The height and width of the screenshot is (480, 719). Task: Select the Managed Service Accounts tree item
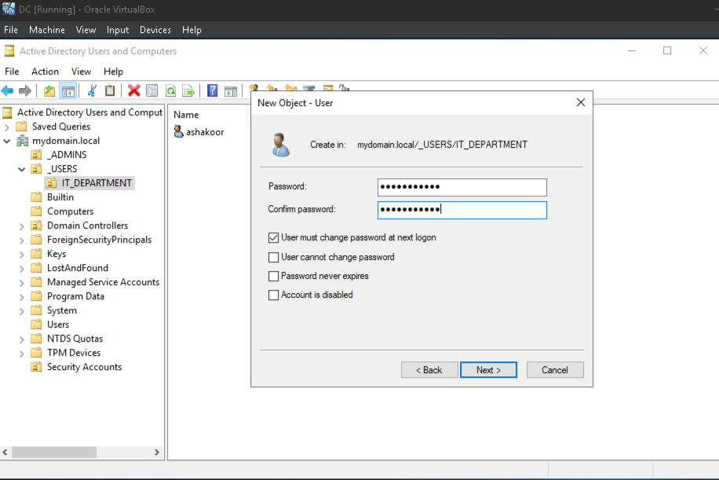[103, 282]
